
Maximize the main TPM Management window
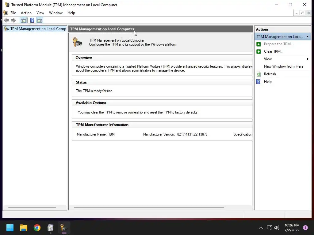[290, 5]
